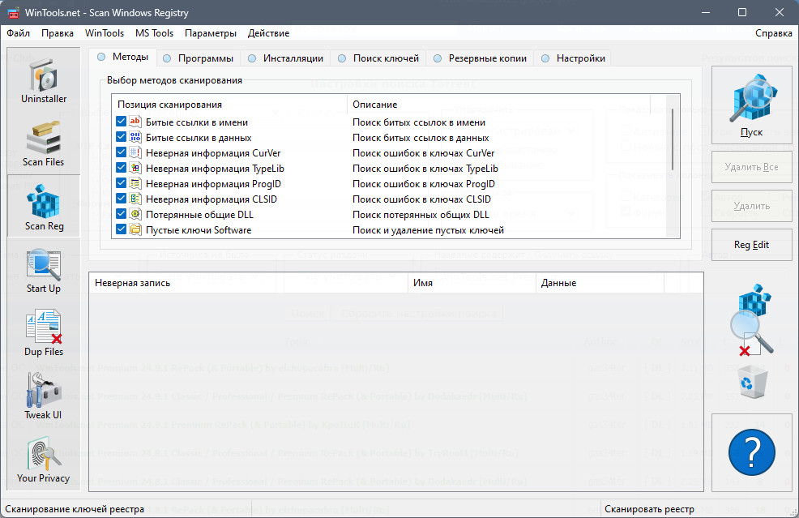Open the WinTools menu
Image resolution: width=799 pixels, height=518 pixels.
click(x=105, y=33)
